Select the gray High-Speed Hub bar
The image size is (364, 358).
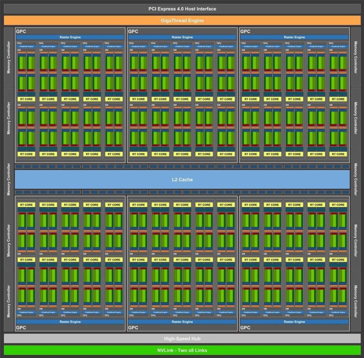point(182,339)
